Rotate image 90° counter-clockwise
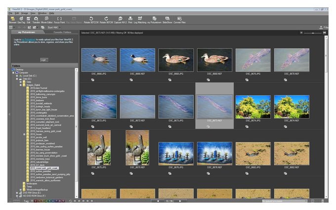336x210 pixels. click(x=91, y=20)
